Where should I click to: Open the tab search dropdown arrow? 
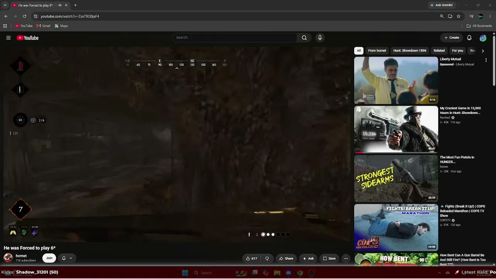click(x=5, y=5)
